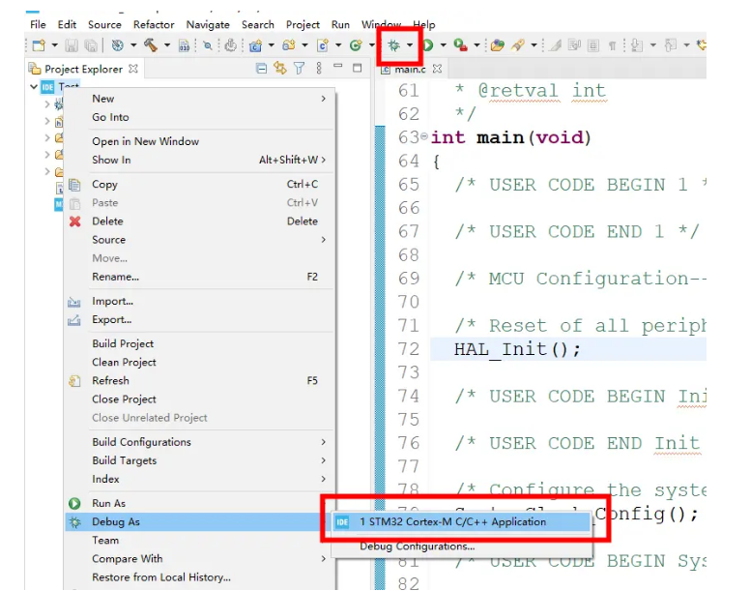The width and height of the screenshot is (750, 591).
Task: Click the Debug bug toolbar icon
Action: click(393, 45)
